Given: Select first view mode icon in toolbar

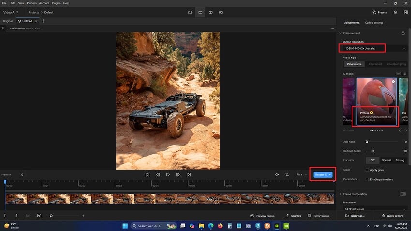Looking at the screenshot, I should [x=190, y=12].
